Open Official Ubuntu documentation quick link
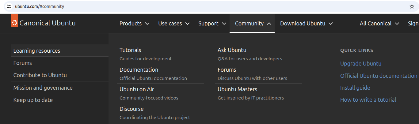Image resolution: width=419 pixels, height=124 pixels. pyautogui.click(x=379, y=76)
